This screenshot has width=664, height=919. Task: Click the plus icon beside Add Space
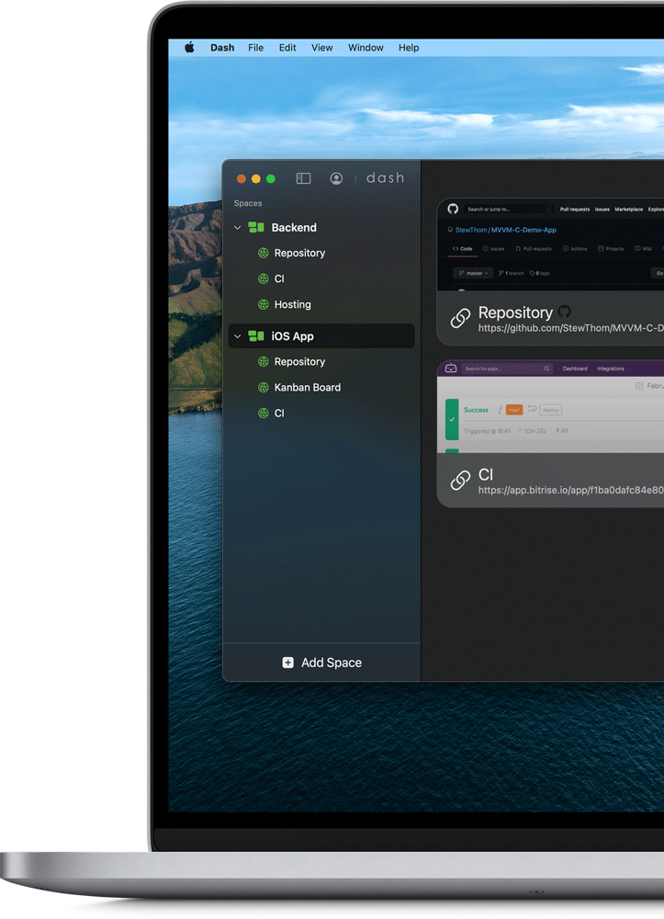[288, 663]
